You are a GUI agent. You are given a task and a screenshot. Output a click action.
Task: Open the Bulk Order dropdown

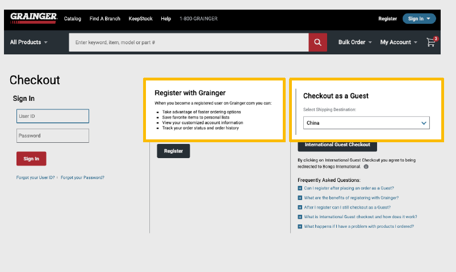pos(355,42)
